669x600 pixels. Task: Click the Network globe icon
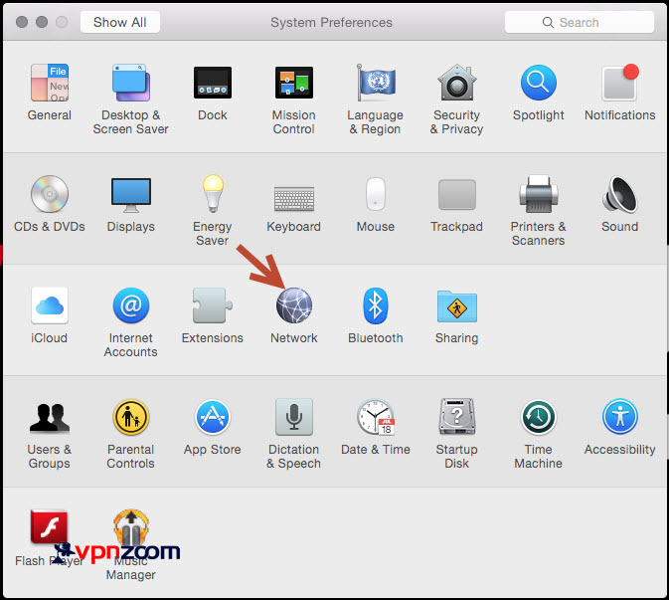point(294,305)
